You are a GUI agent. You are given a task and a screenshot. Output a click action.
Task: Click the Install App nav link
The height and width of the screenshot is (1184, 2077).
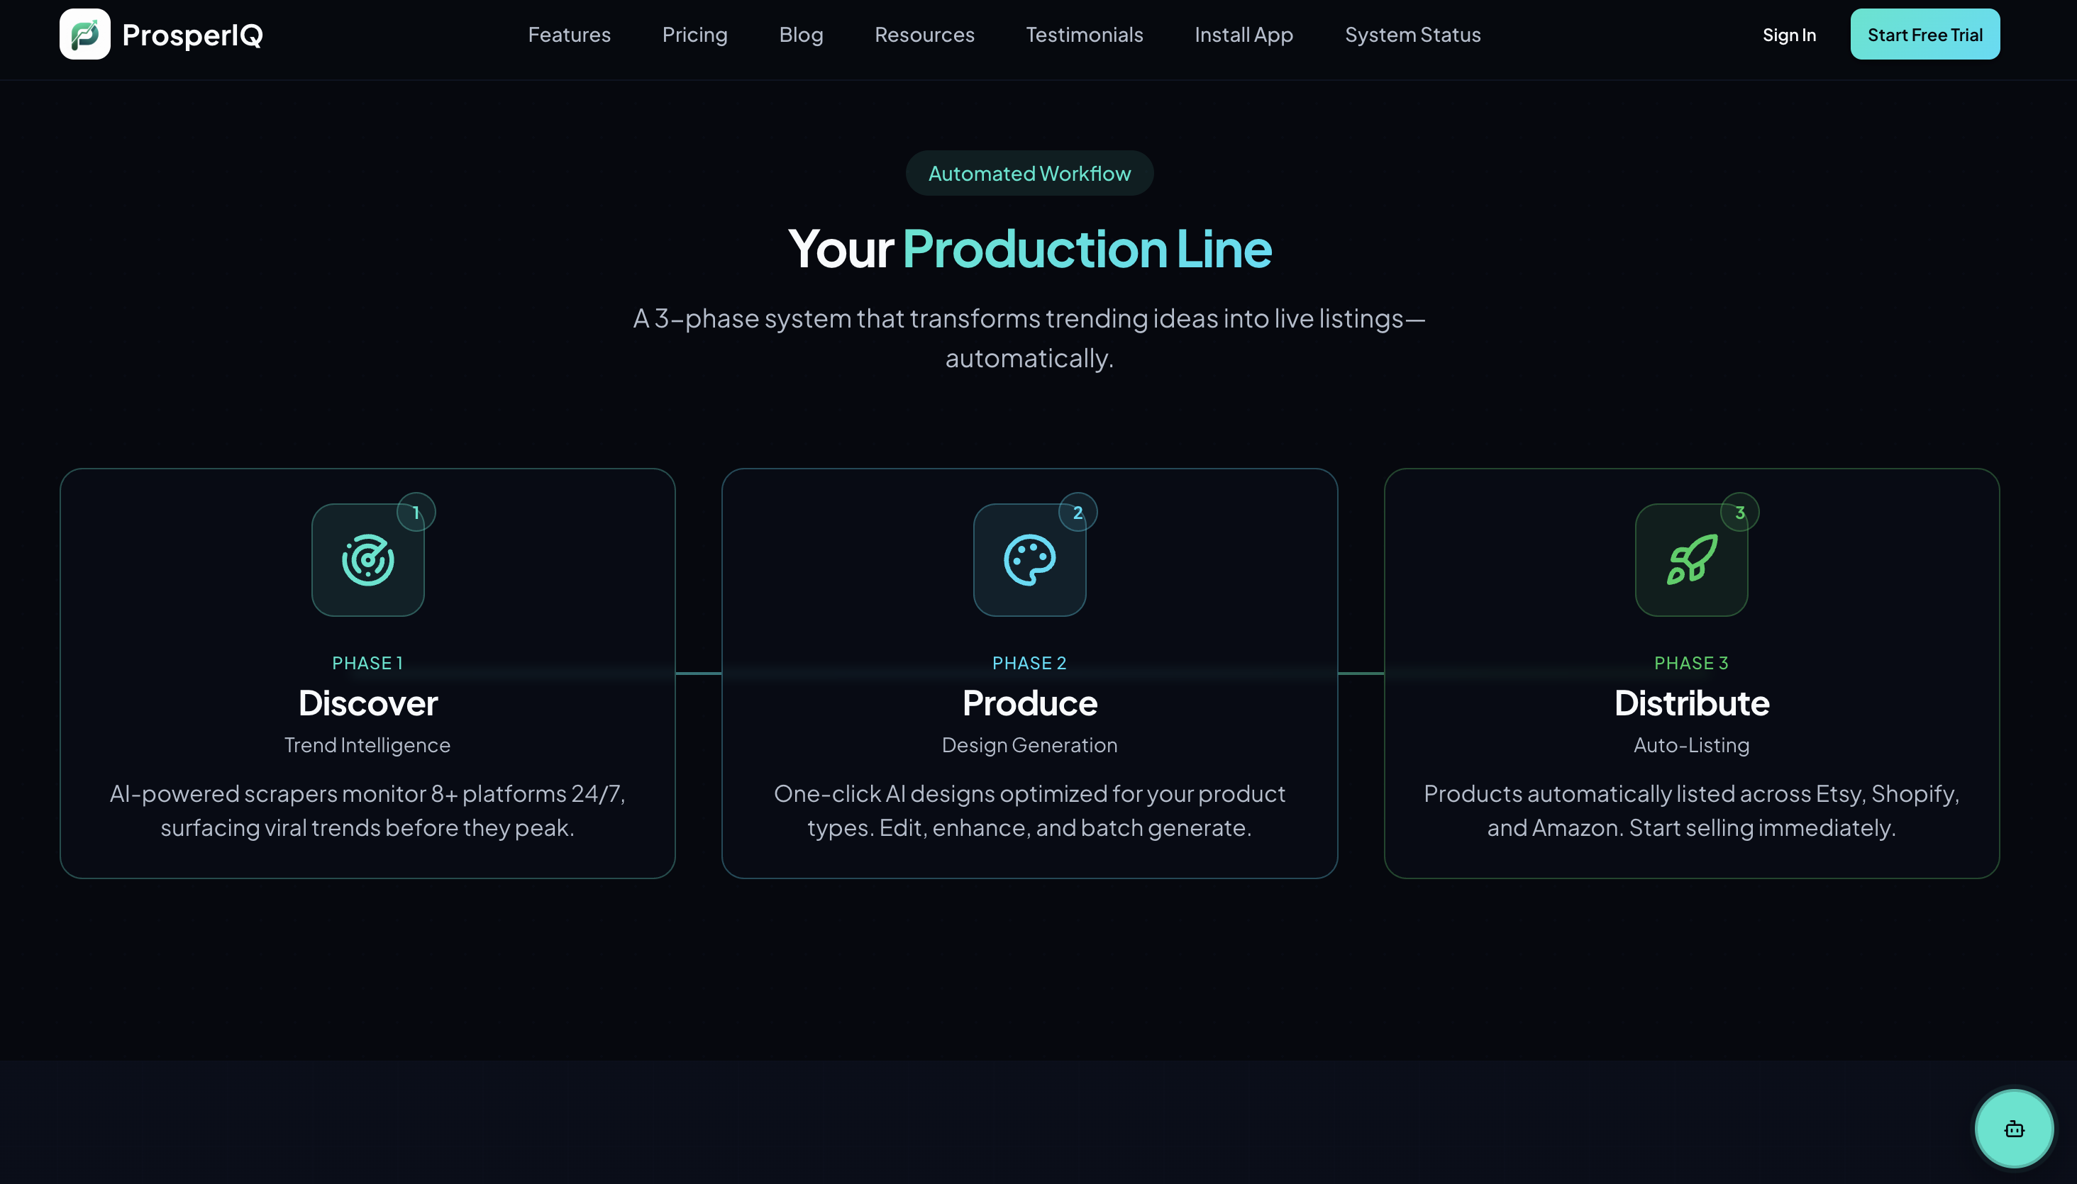[1243, 35]
